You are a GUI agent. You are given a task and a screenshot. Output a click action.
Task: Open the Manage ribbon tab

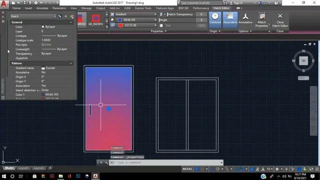(x=86, y=8)
